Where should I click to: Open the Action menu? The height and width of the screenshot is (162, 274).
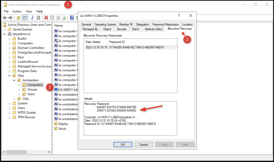(x=17, y=11)
